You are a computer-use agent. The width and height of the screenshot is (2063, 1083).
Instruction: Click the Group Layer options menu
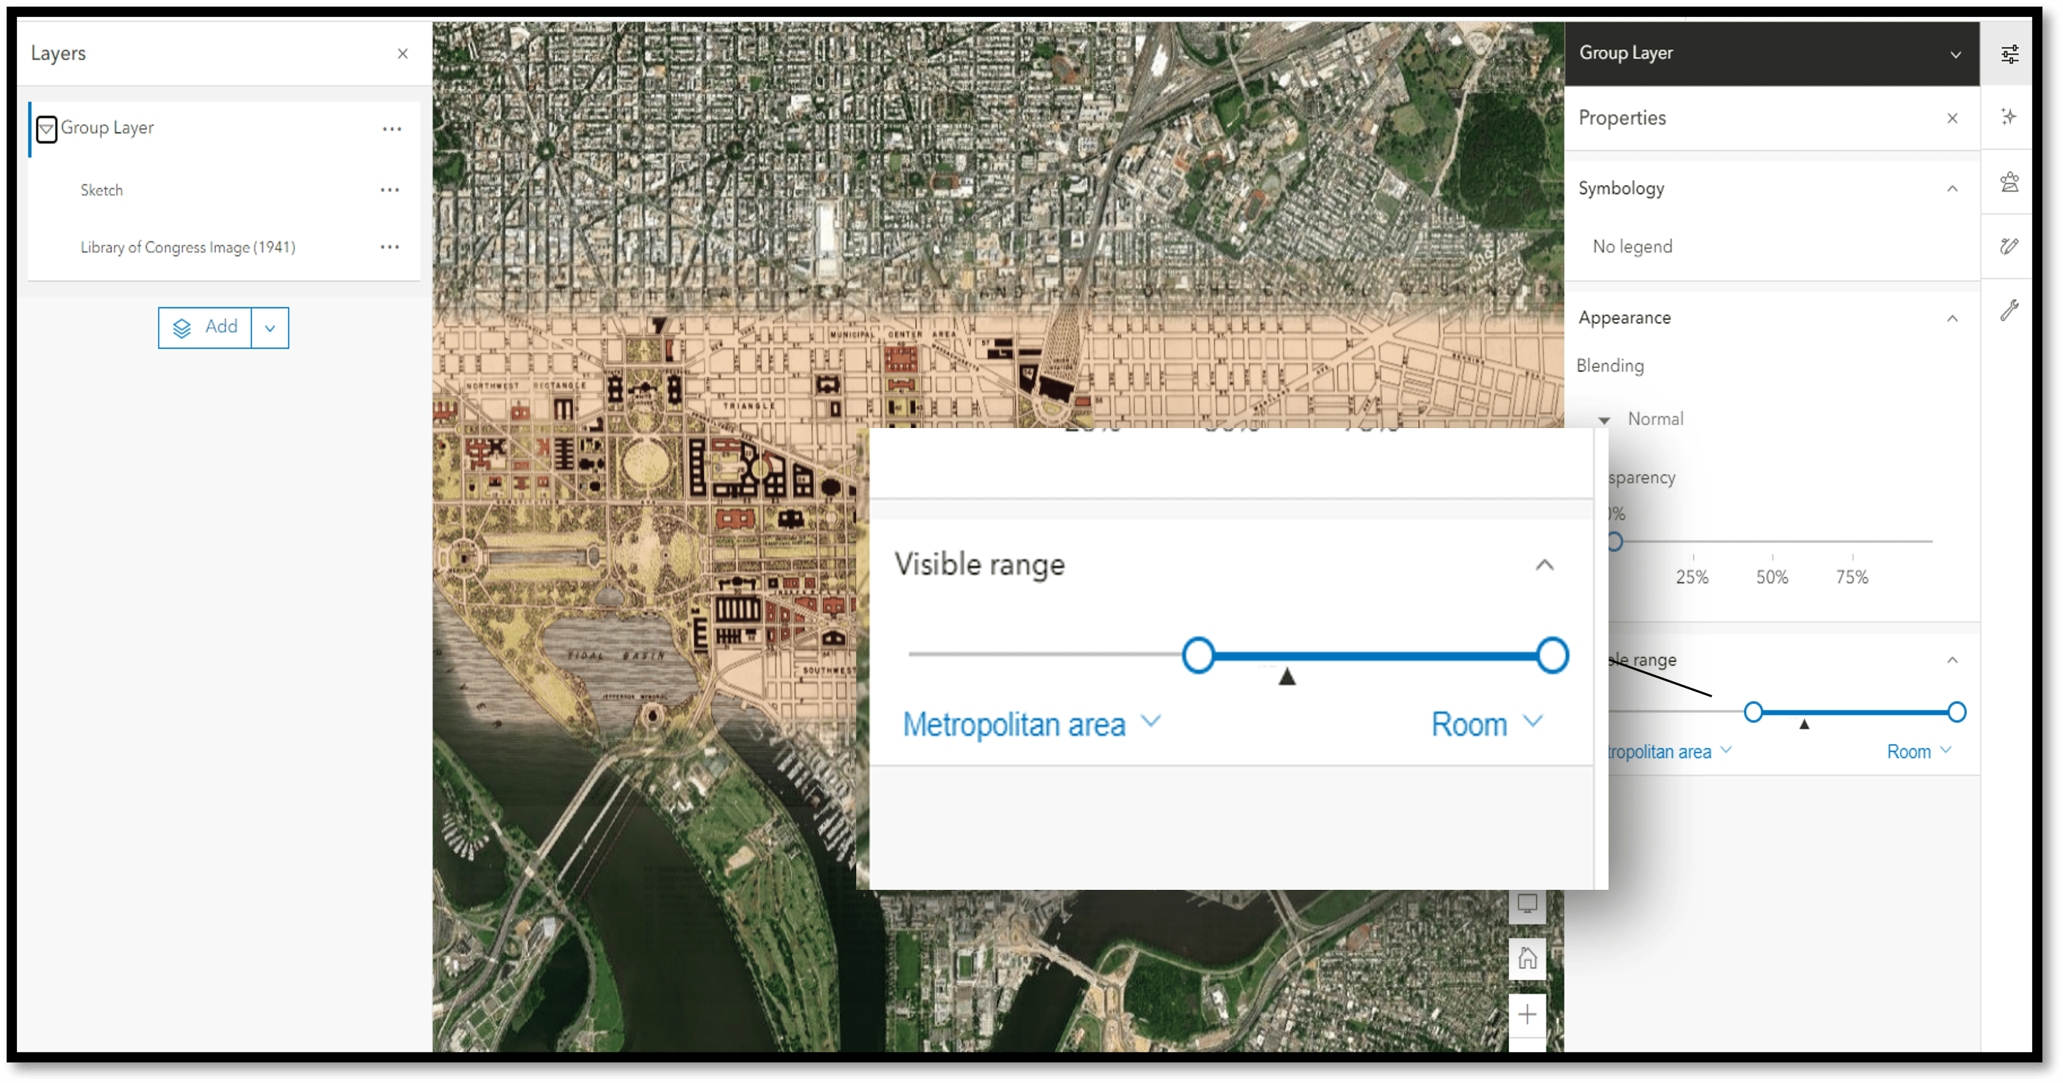tap(390, 125)
